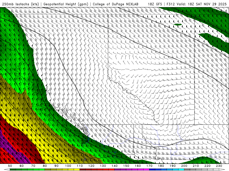Click the "230" color scale label
The image size is (229, 171).
[219, 166]
